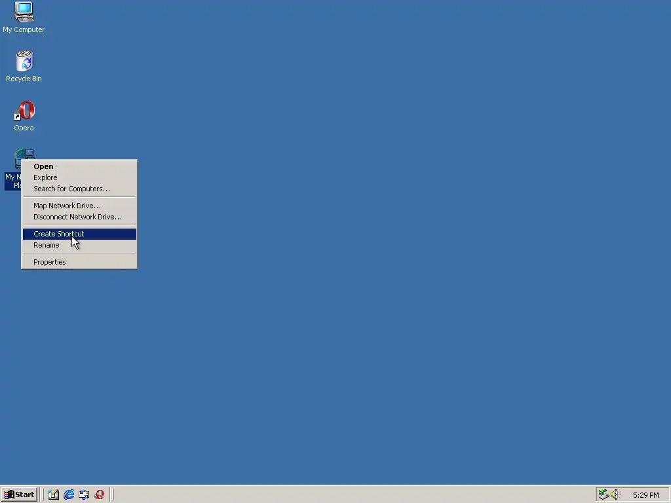Select the My Computer desktop icon
The image size is (671, 503).
click(x=24, y=17)
